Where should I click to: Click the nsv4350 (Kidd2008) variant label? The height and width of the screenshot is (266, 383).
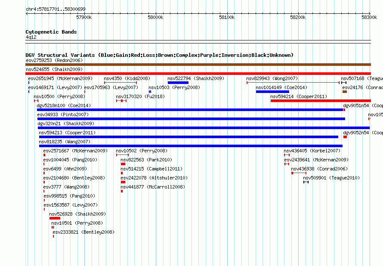click(x=127, y=78)
